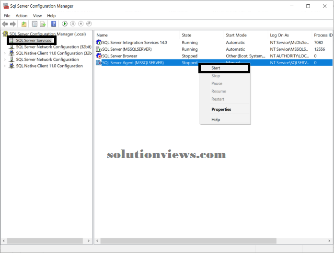334x253 pixels.
Task: Choose Start from the context menu
Action: (224, 68)
